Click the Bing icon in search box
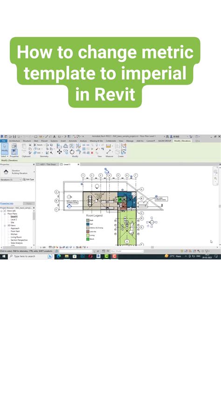This screenshot has width=221, height=394. coord(50,256)
